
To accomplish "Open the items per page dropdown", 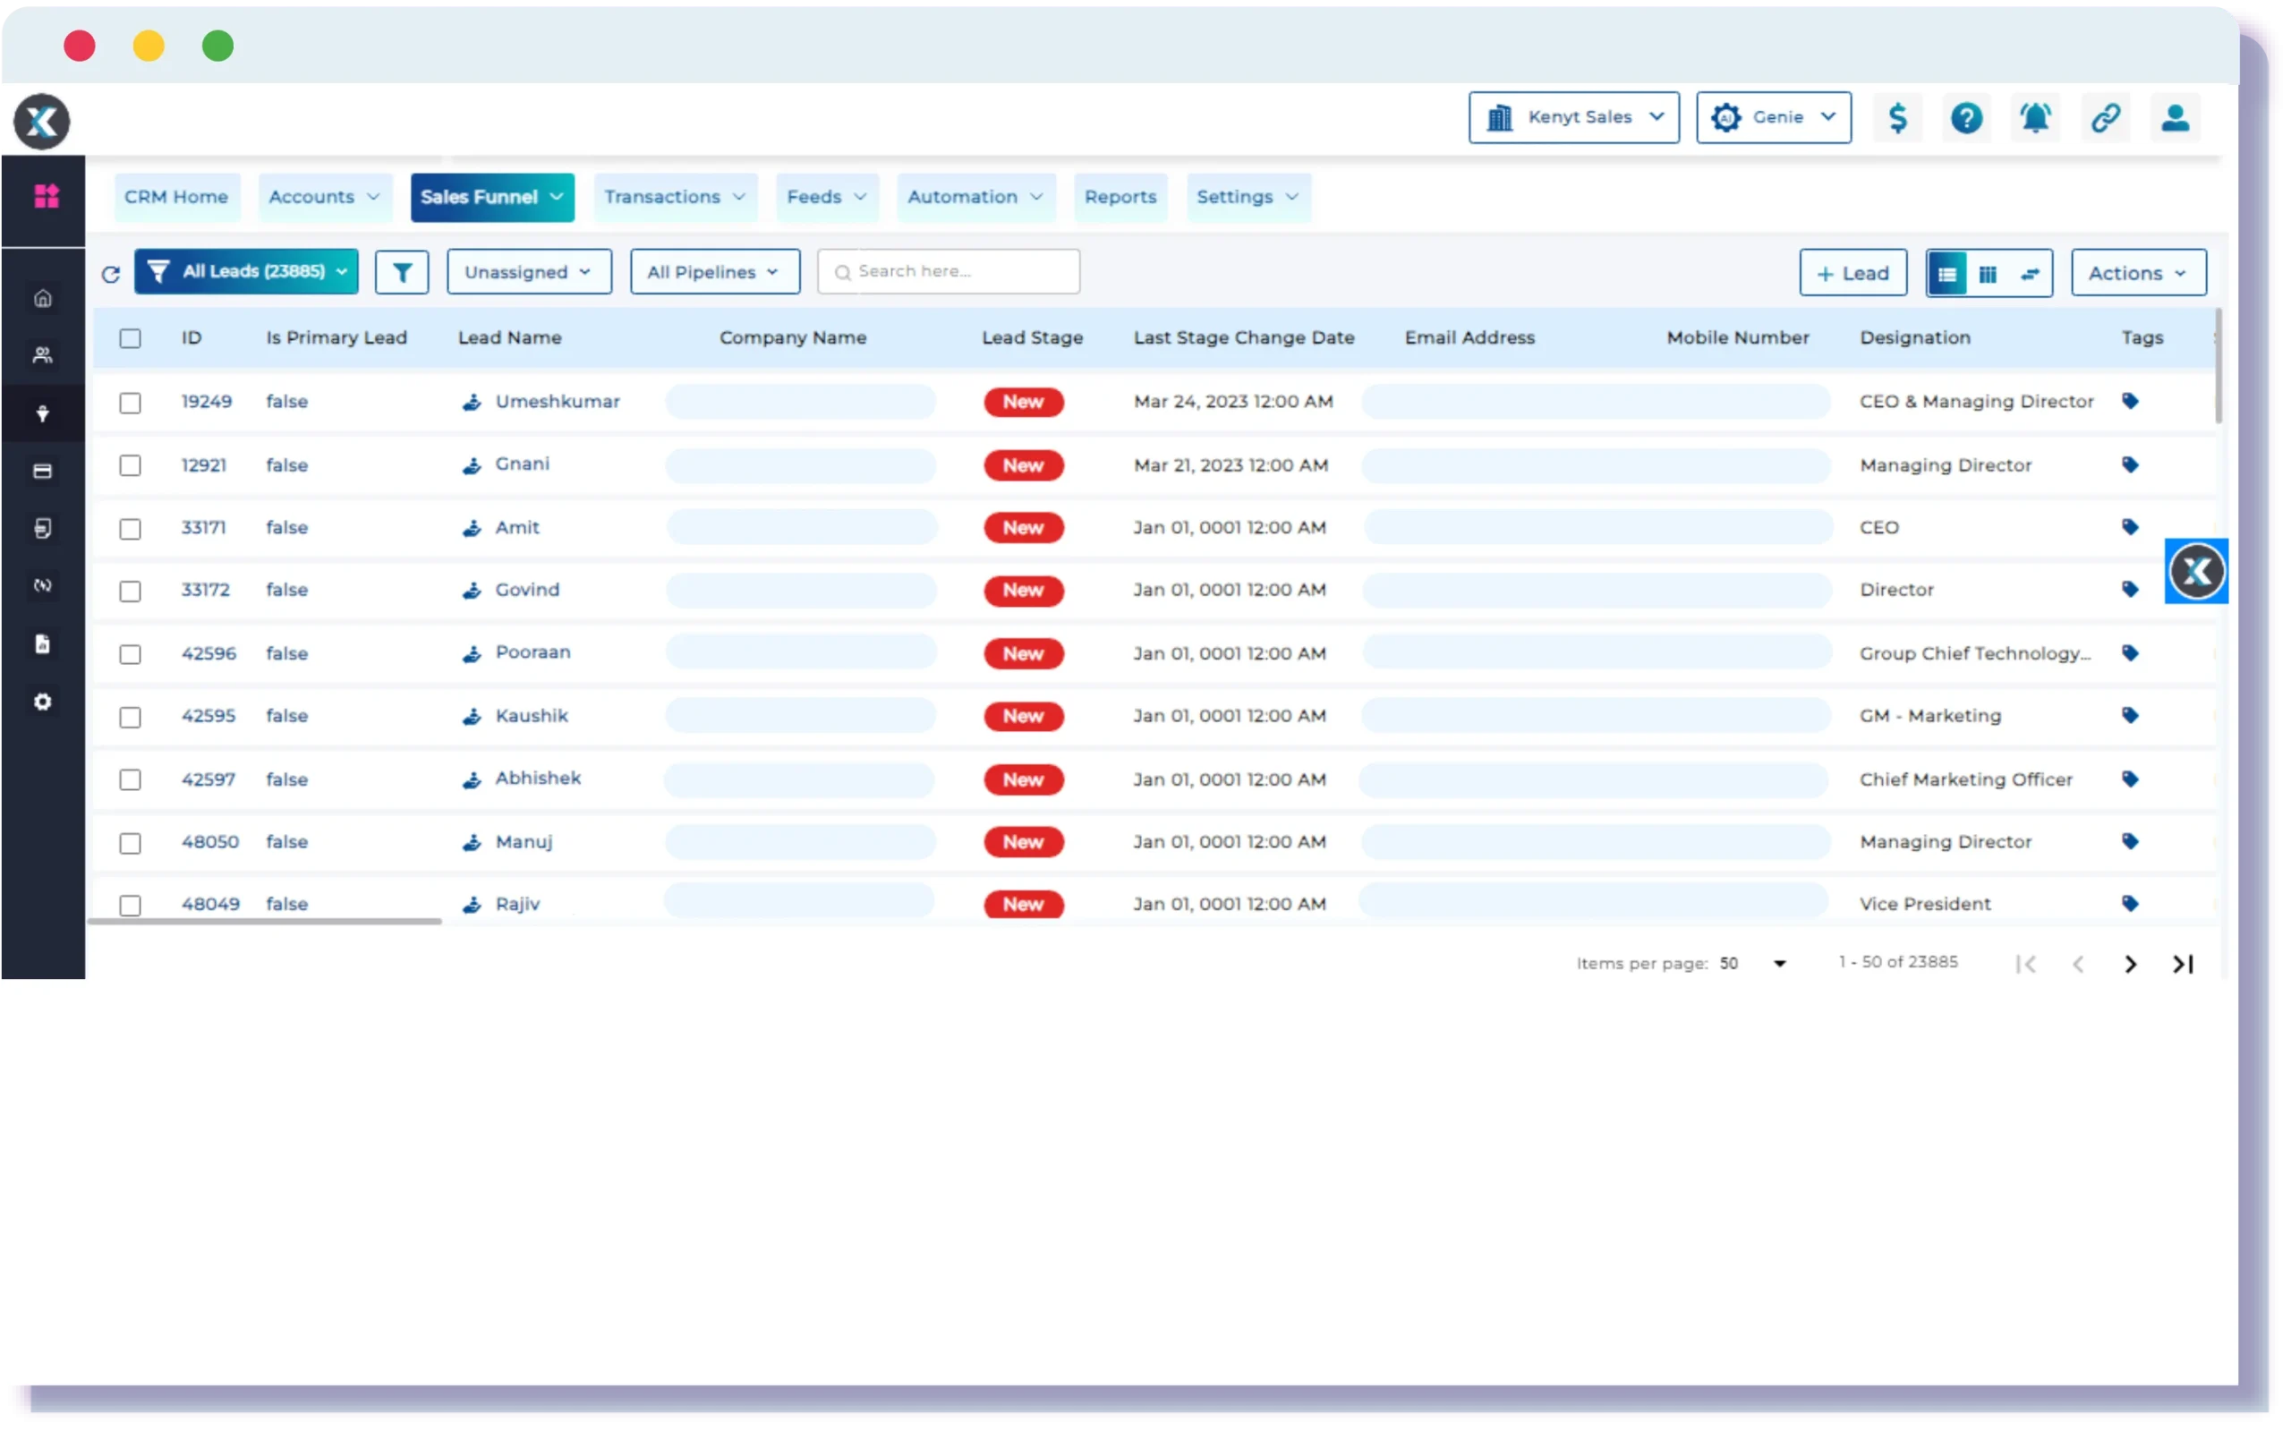I will point(1778,964).
